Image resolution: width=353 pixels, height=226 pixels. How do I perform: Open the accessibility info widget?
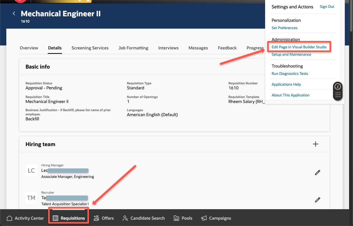click(337, 86)
